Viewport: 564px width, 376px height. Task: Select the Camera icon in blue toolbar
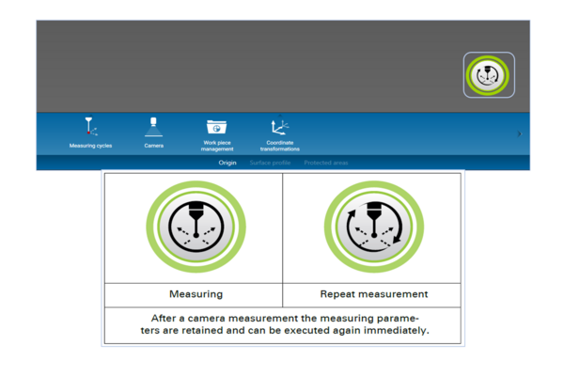point(153,127)
